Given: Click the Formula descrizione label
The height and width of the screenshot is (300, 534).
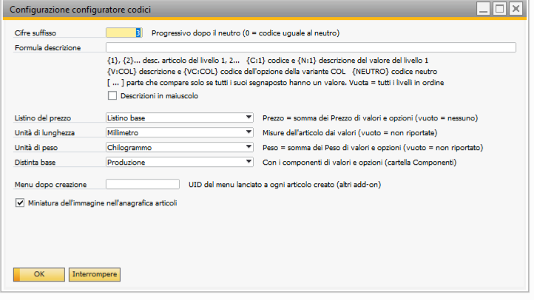Looking at the screenshot, I should point(47,48).
